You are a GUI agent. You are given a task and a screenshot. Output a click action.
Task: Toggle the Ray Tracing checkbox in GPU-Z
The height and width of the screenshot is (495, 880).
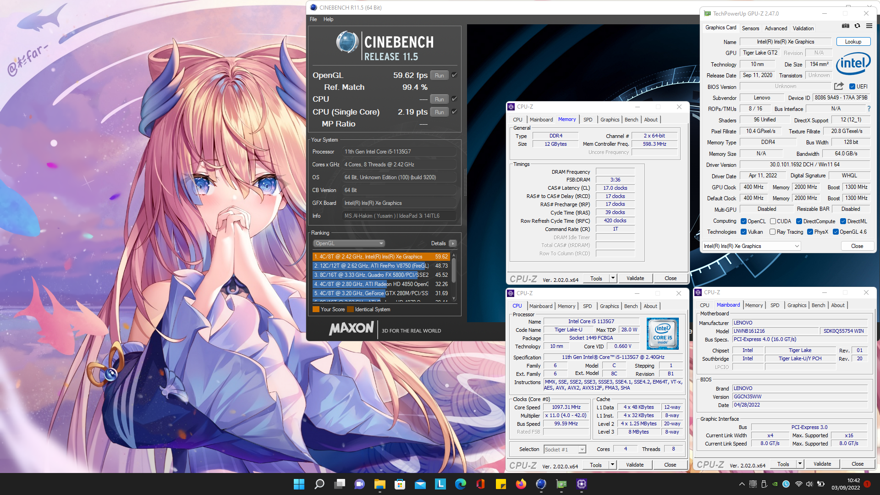(773, 232)
